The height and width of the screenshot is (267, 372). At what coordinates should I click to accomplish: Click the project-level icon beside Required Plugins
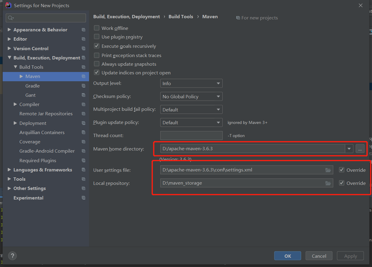83,160
